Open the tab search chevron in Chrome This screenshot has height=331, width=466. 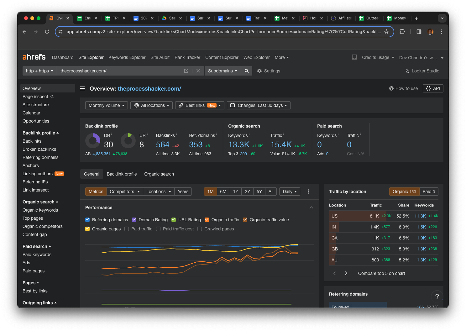coord(442,18)
